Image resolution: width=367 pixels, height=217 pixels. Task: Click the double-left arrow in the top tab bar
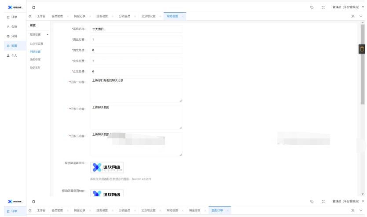[x=30, y=16]
